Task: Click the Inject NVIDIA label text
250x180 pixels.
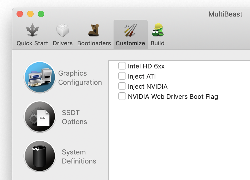Action: coord(148,87)
